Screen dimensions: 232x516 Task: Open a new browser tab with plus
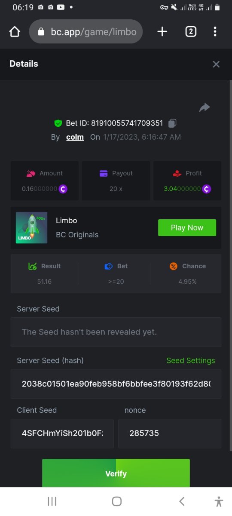(x=162, y=31)
